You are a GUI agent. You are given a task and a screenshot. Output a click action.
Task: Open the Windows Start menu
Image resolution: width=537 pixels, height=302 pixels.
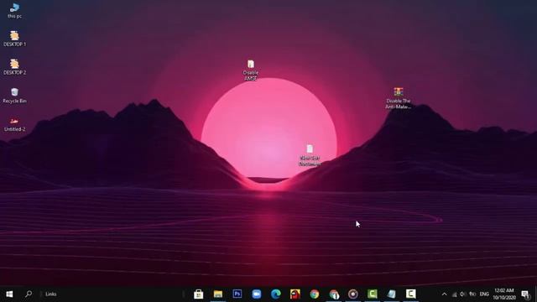[9, 294]
